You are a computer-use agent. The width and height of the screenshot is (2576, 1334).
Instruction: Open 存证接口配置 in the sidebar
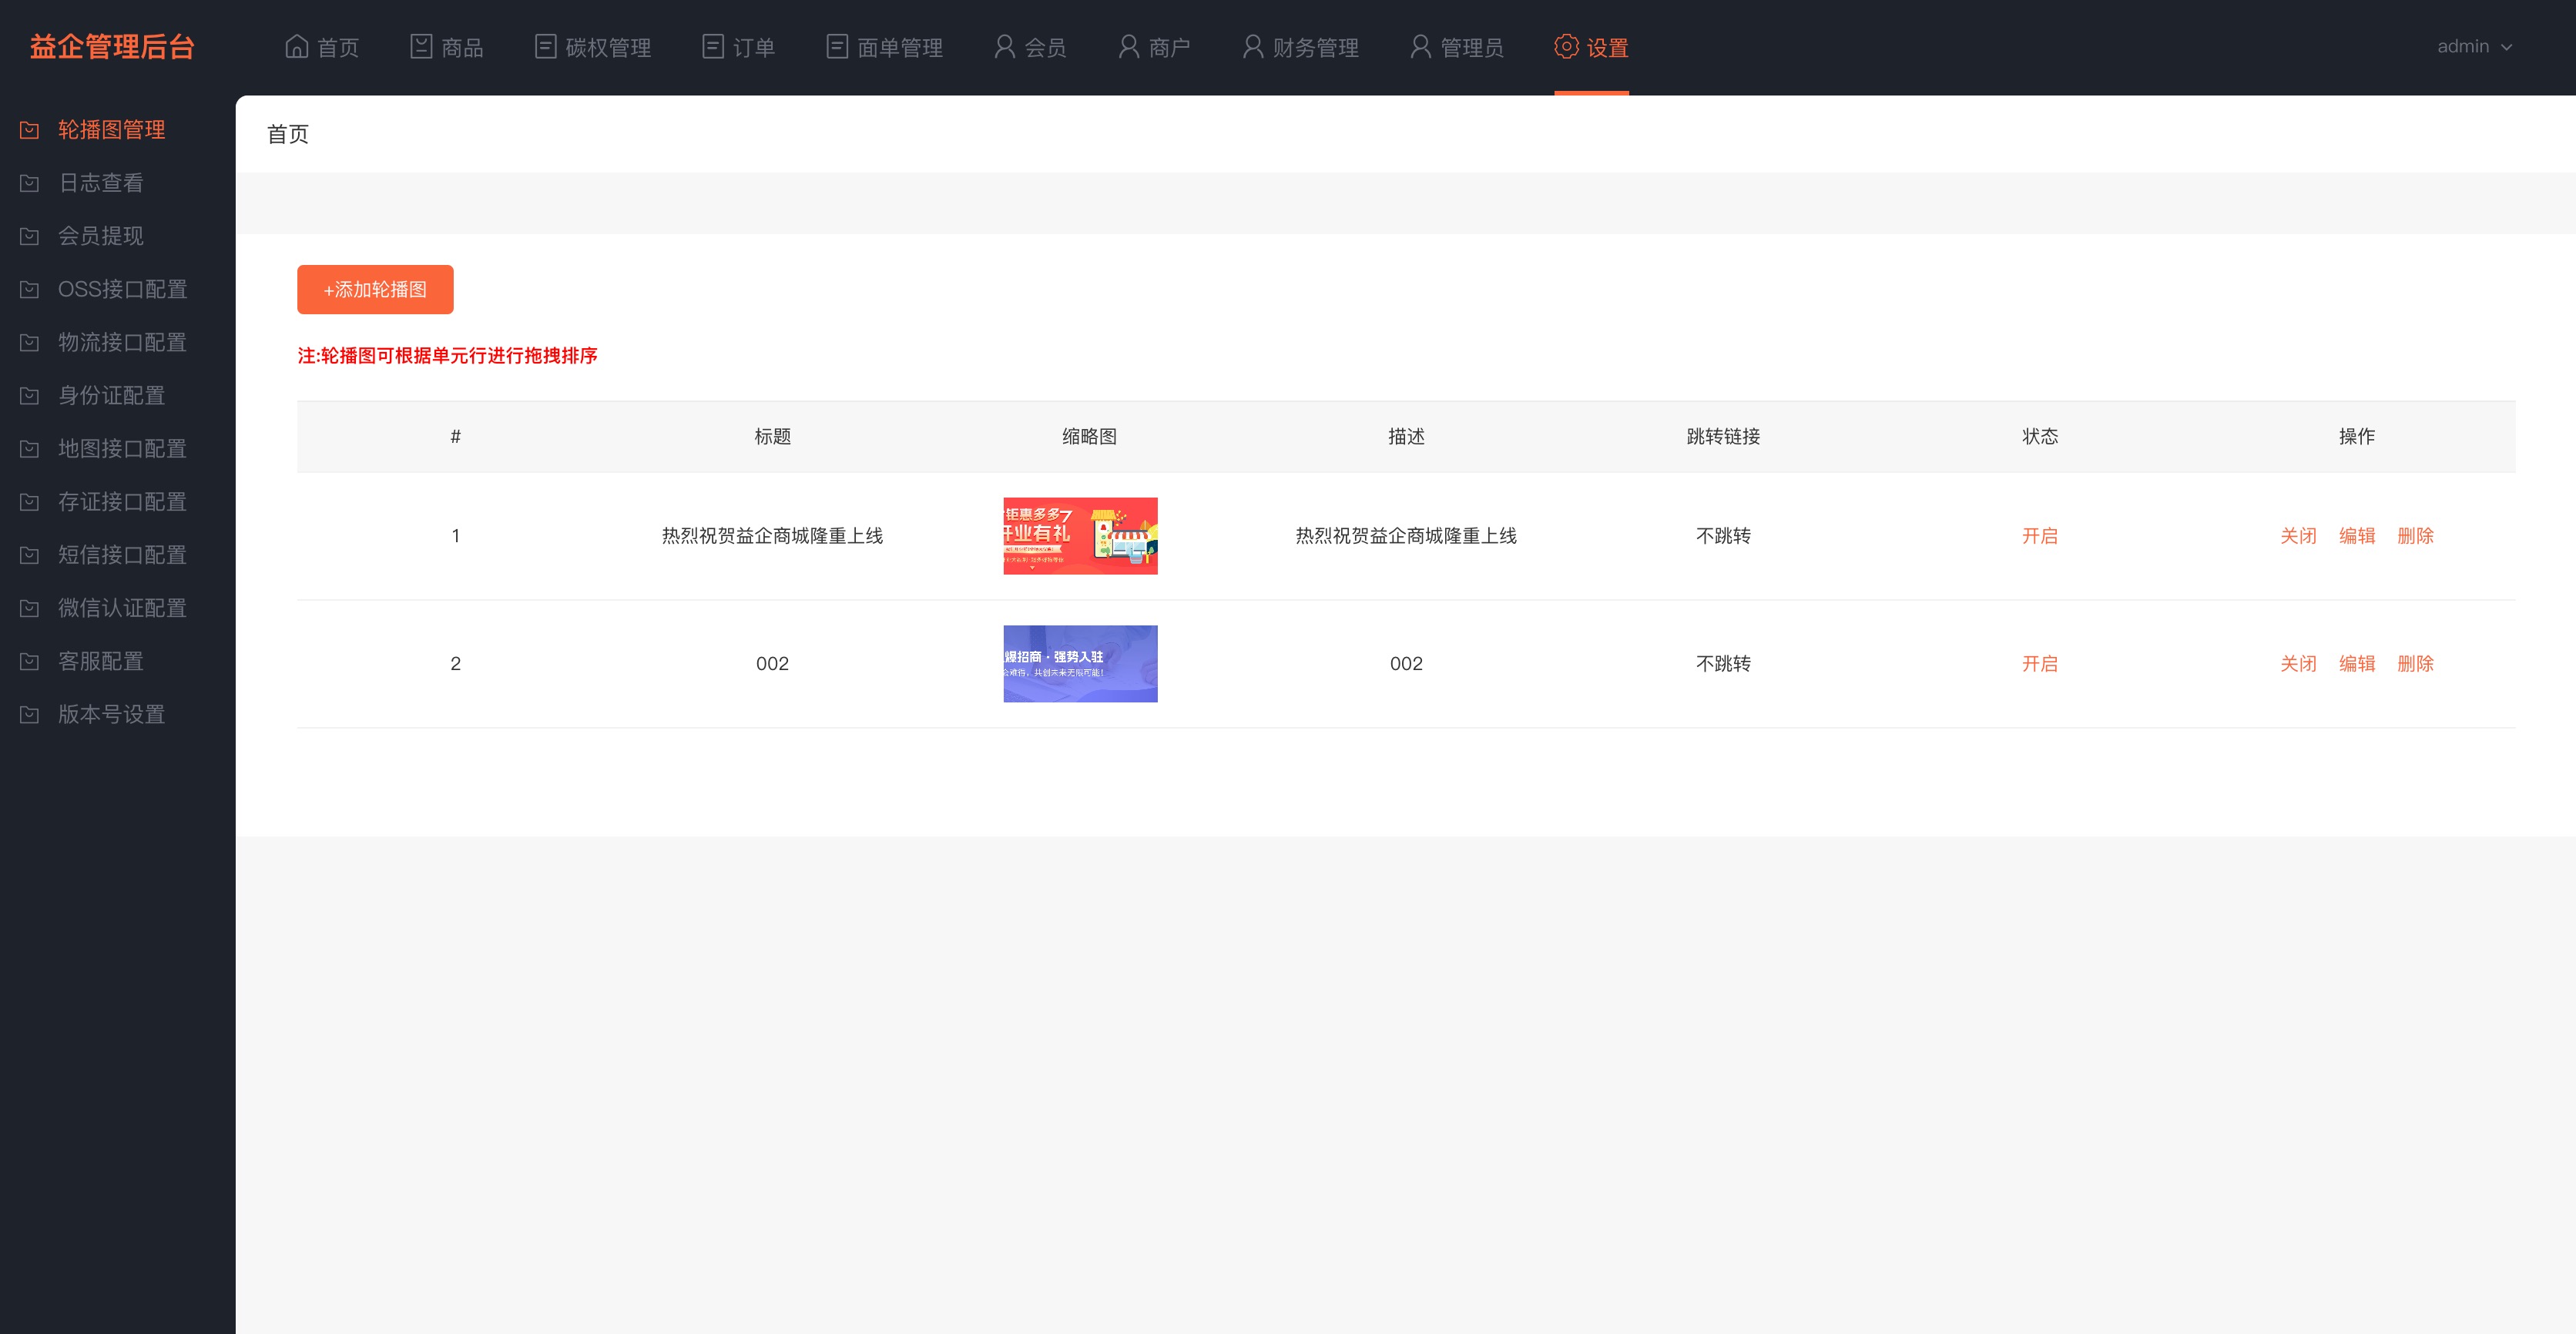point(122,501)
